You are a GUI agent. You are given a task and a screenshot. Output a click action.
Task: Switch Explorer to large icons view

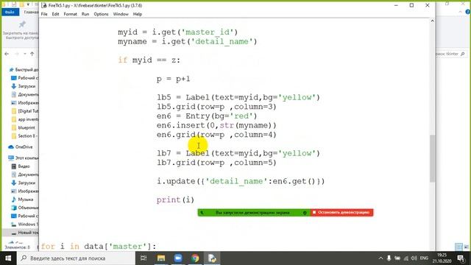466,247
